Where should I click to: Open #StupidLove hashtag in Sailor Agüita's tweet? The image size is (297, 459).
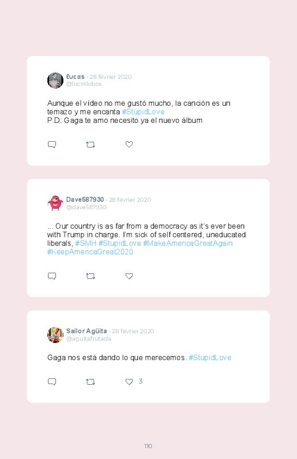coord(210,357)
